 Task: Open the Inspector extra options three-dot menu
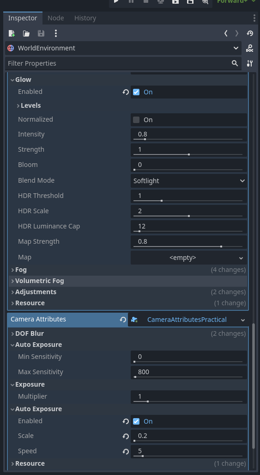click(x=55, y=33)
